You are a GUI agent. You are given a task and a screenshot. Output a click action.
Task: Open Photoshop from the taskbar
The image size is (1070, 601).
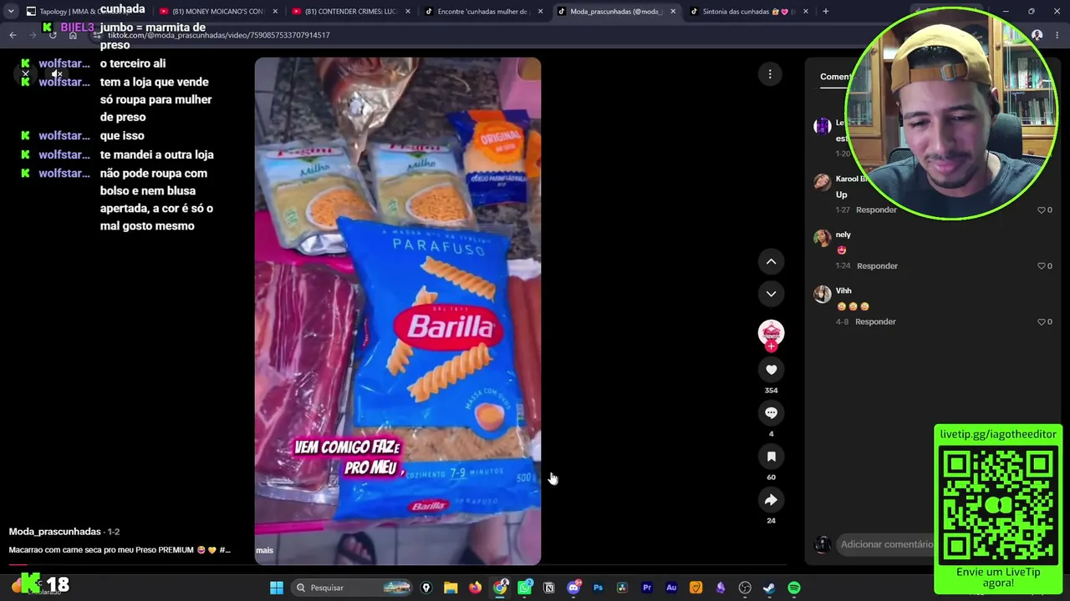click(598, 588)
